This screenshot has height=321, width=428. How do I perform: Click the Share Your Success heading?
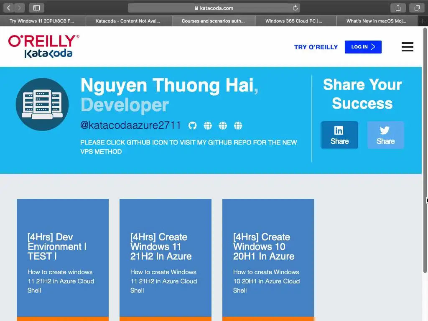(x=362, y=94)
